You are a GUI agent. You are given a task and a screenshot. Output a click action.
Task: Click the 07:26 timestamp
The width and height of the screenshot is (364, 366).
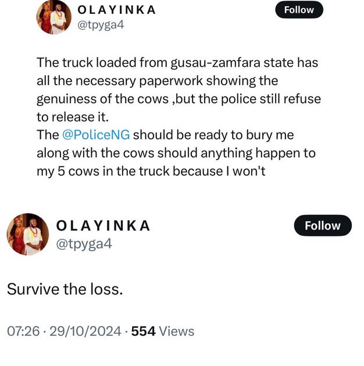click(x=23, y=331)
